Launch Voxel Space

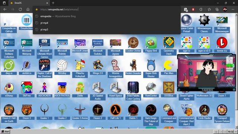click(x=116, y=90)
